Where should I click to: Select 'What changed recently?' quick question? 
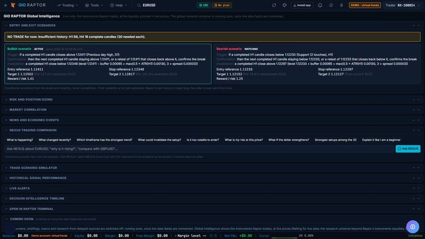[55, 140]
